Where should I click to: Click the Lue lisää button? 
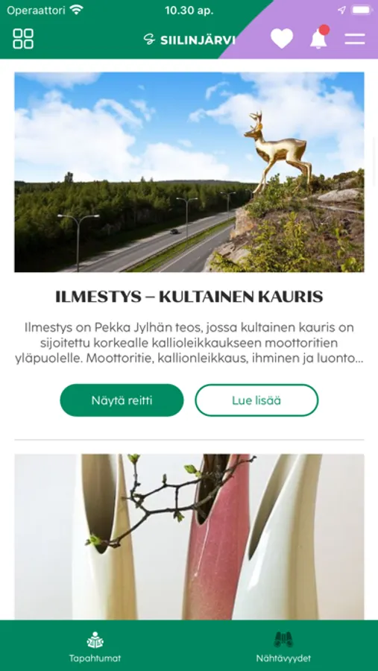click(x=256, y=400)
